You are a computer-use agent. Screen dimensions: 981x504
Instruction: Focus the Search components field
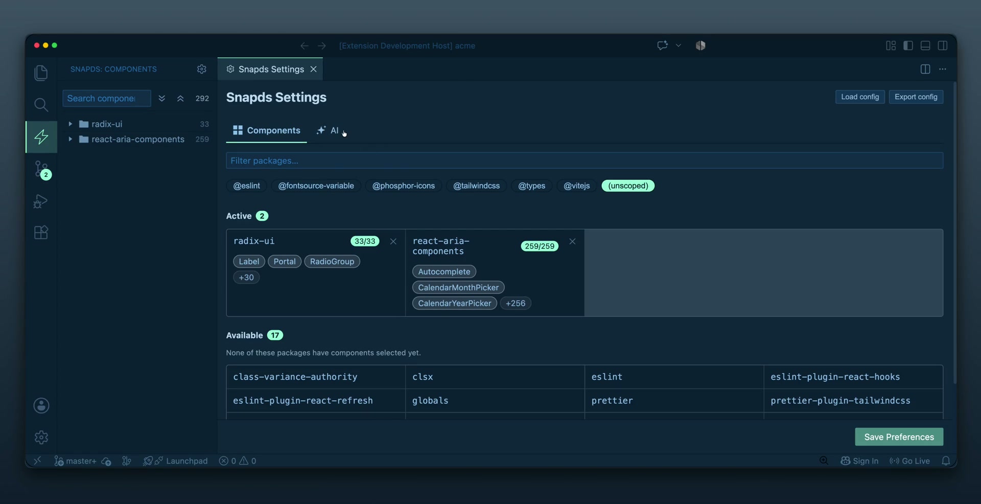[x=107, y=98]
